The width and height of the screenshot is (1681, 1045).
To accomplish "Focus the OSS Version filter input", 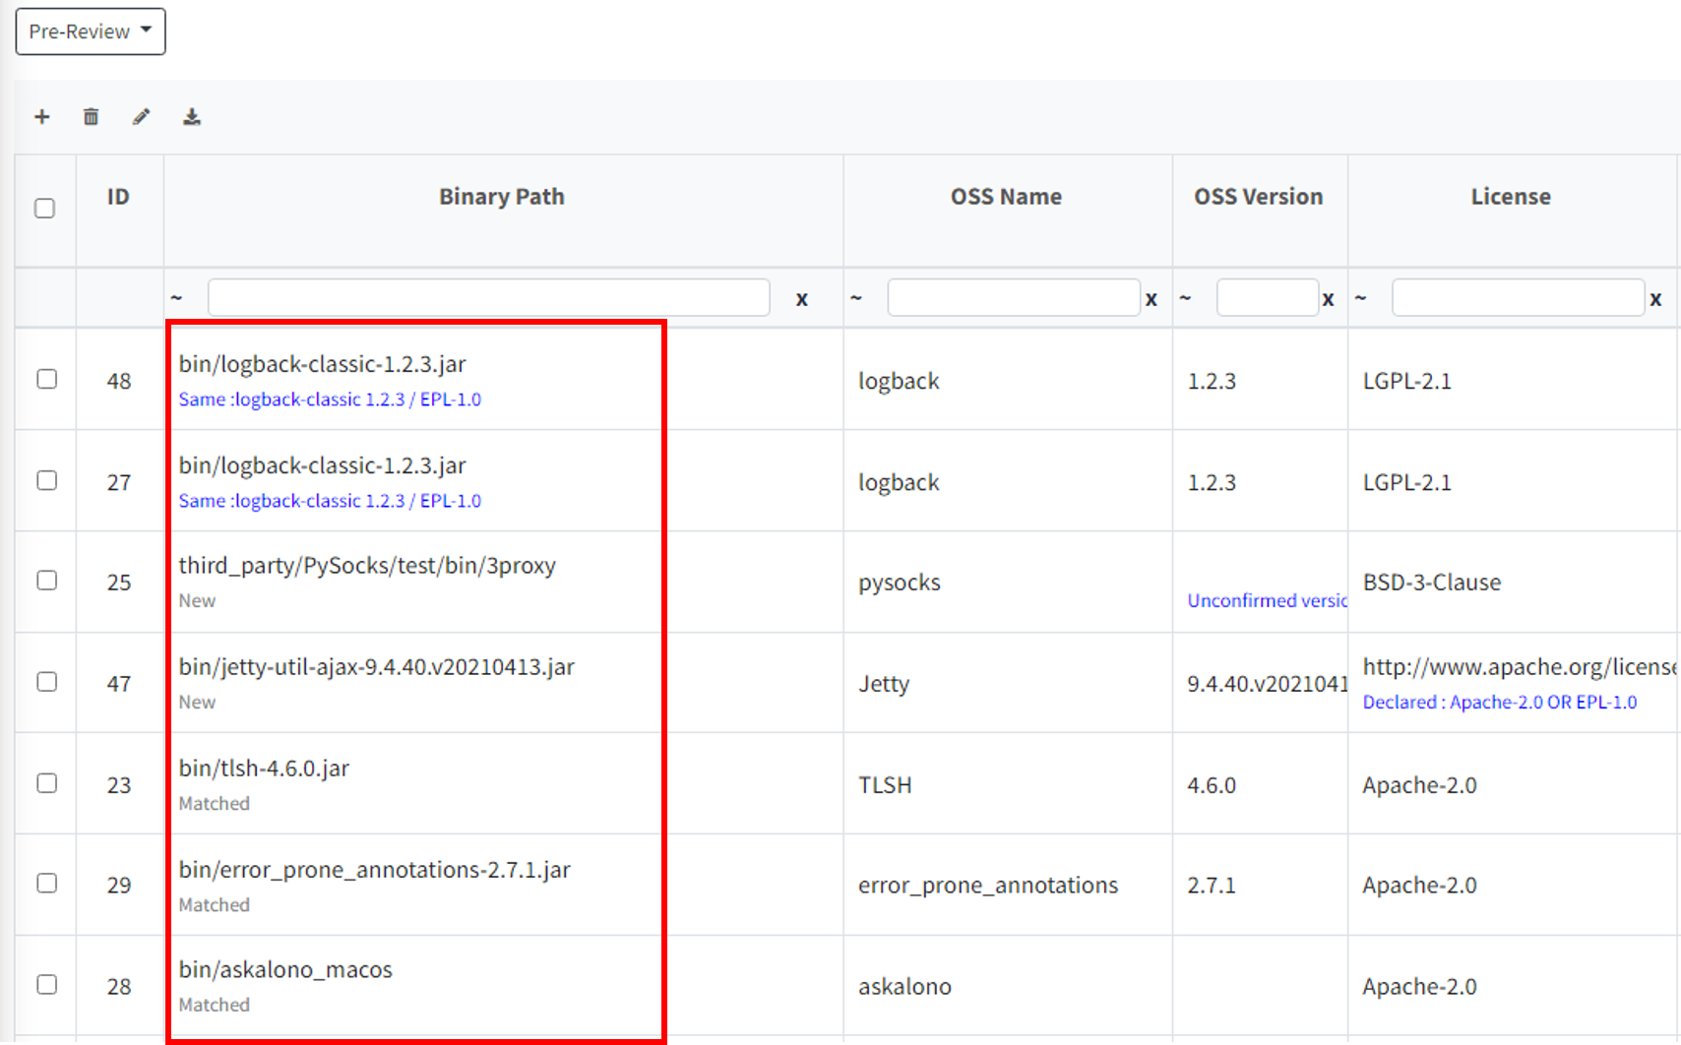I will tap(1268, 297).
